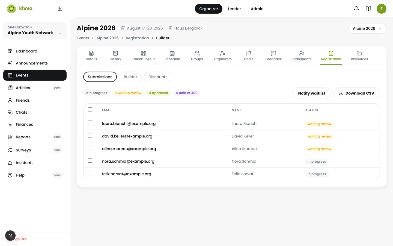The image size is (393, 246).
Task: Filter by the '3 waiting review' badge
Action: pyautogui.click(x=128, y=93)
